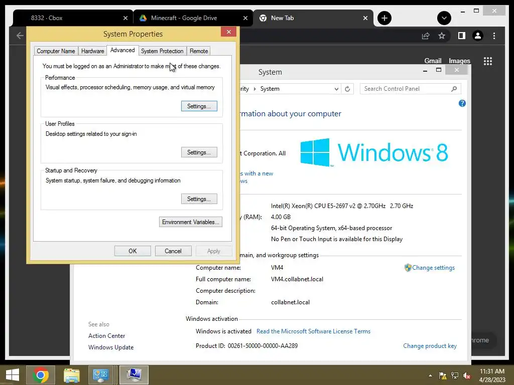Show hidden tray icons arrow
Image resolution: width=514 pixels, height=385 pixels.
pyautogui.click(x=430, y=376)
